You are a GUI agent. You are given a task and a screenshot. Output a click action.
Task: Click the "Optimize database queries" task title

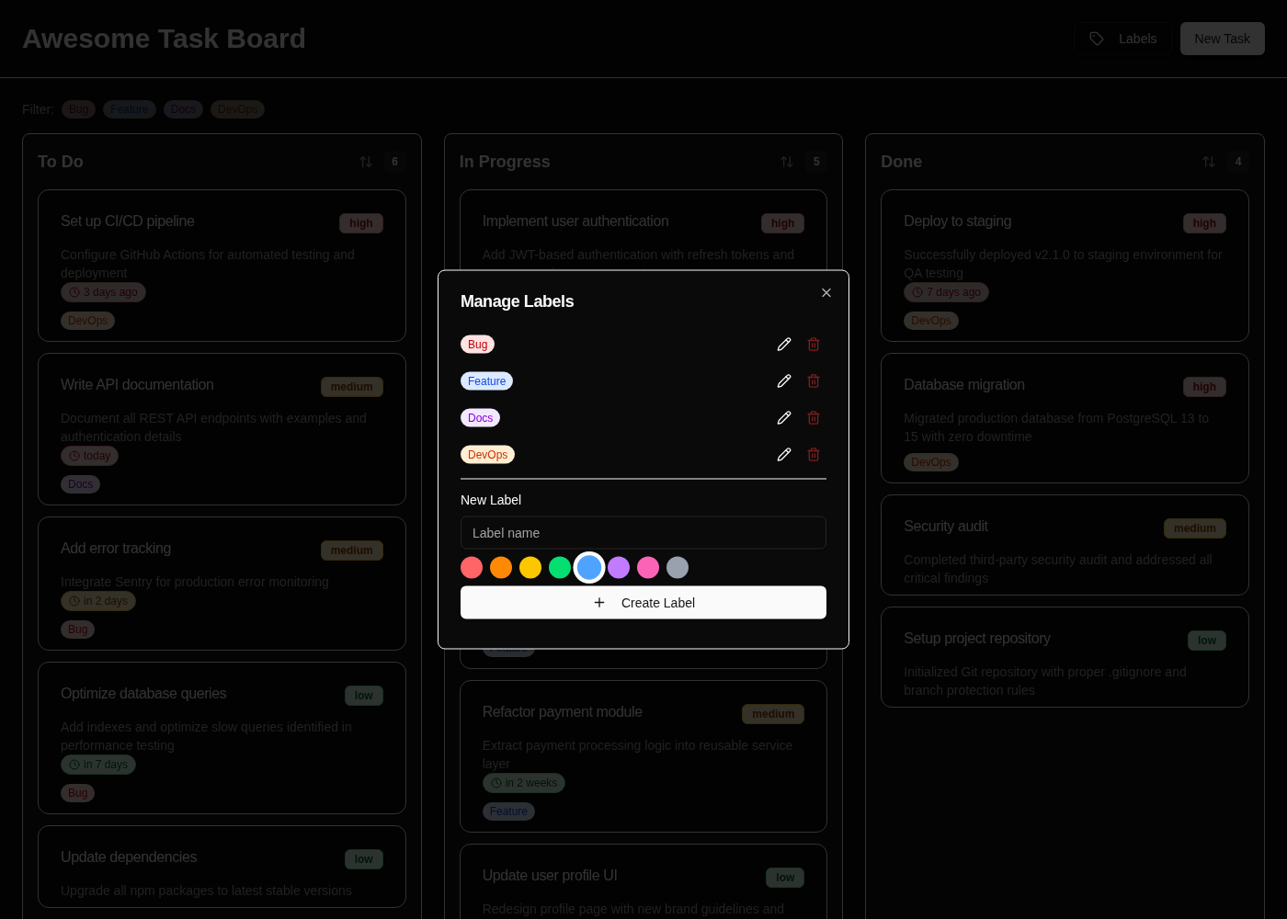pyautogui.click(x=143, y=694)
